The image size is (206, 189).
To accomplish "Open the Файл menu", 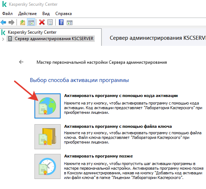I will coord(7,14).
